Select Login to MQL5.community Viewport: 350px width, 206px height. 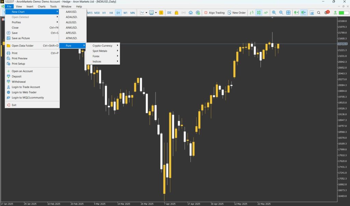coord(32,98)
